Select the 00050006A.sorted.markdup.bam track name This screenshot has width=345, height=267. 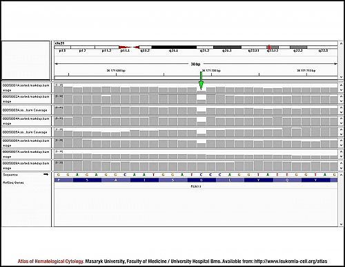[x=26, y=140]
